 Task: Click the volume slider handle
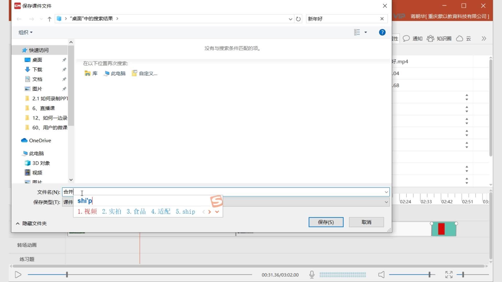(x=429, y=274)
